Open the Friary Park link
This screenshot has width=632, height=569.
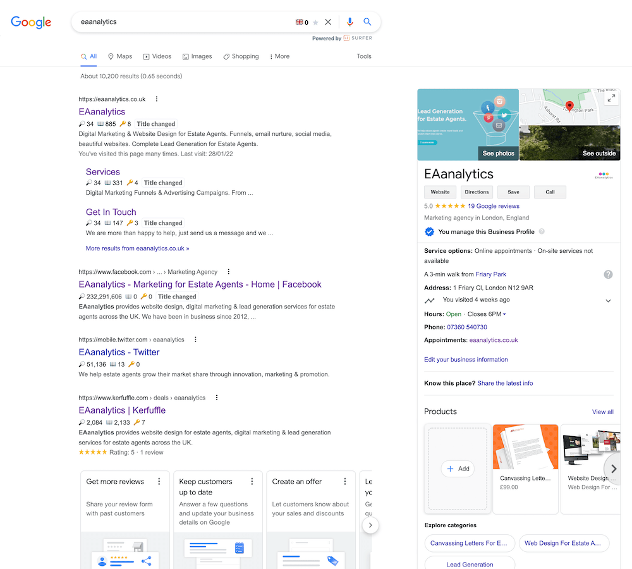[x=490, y=274]
